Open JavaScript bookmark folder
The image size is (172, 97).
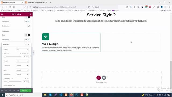[x=49, y=11]
